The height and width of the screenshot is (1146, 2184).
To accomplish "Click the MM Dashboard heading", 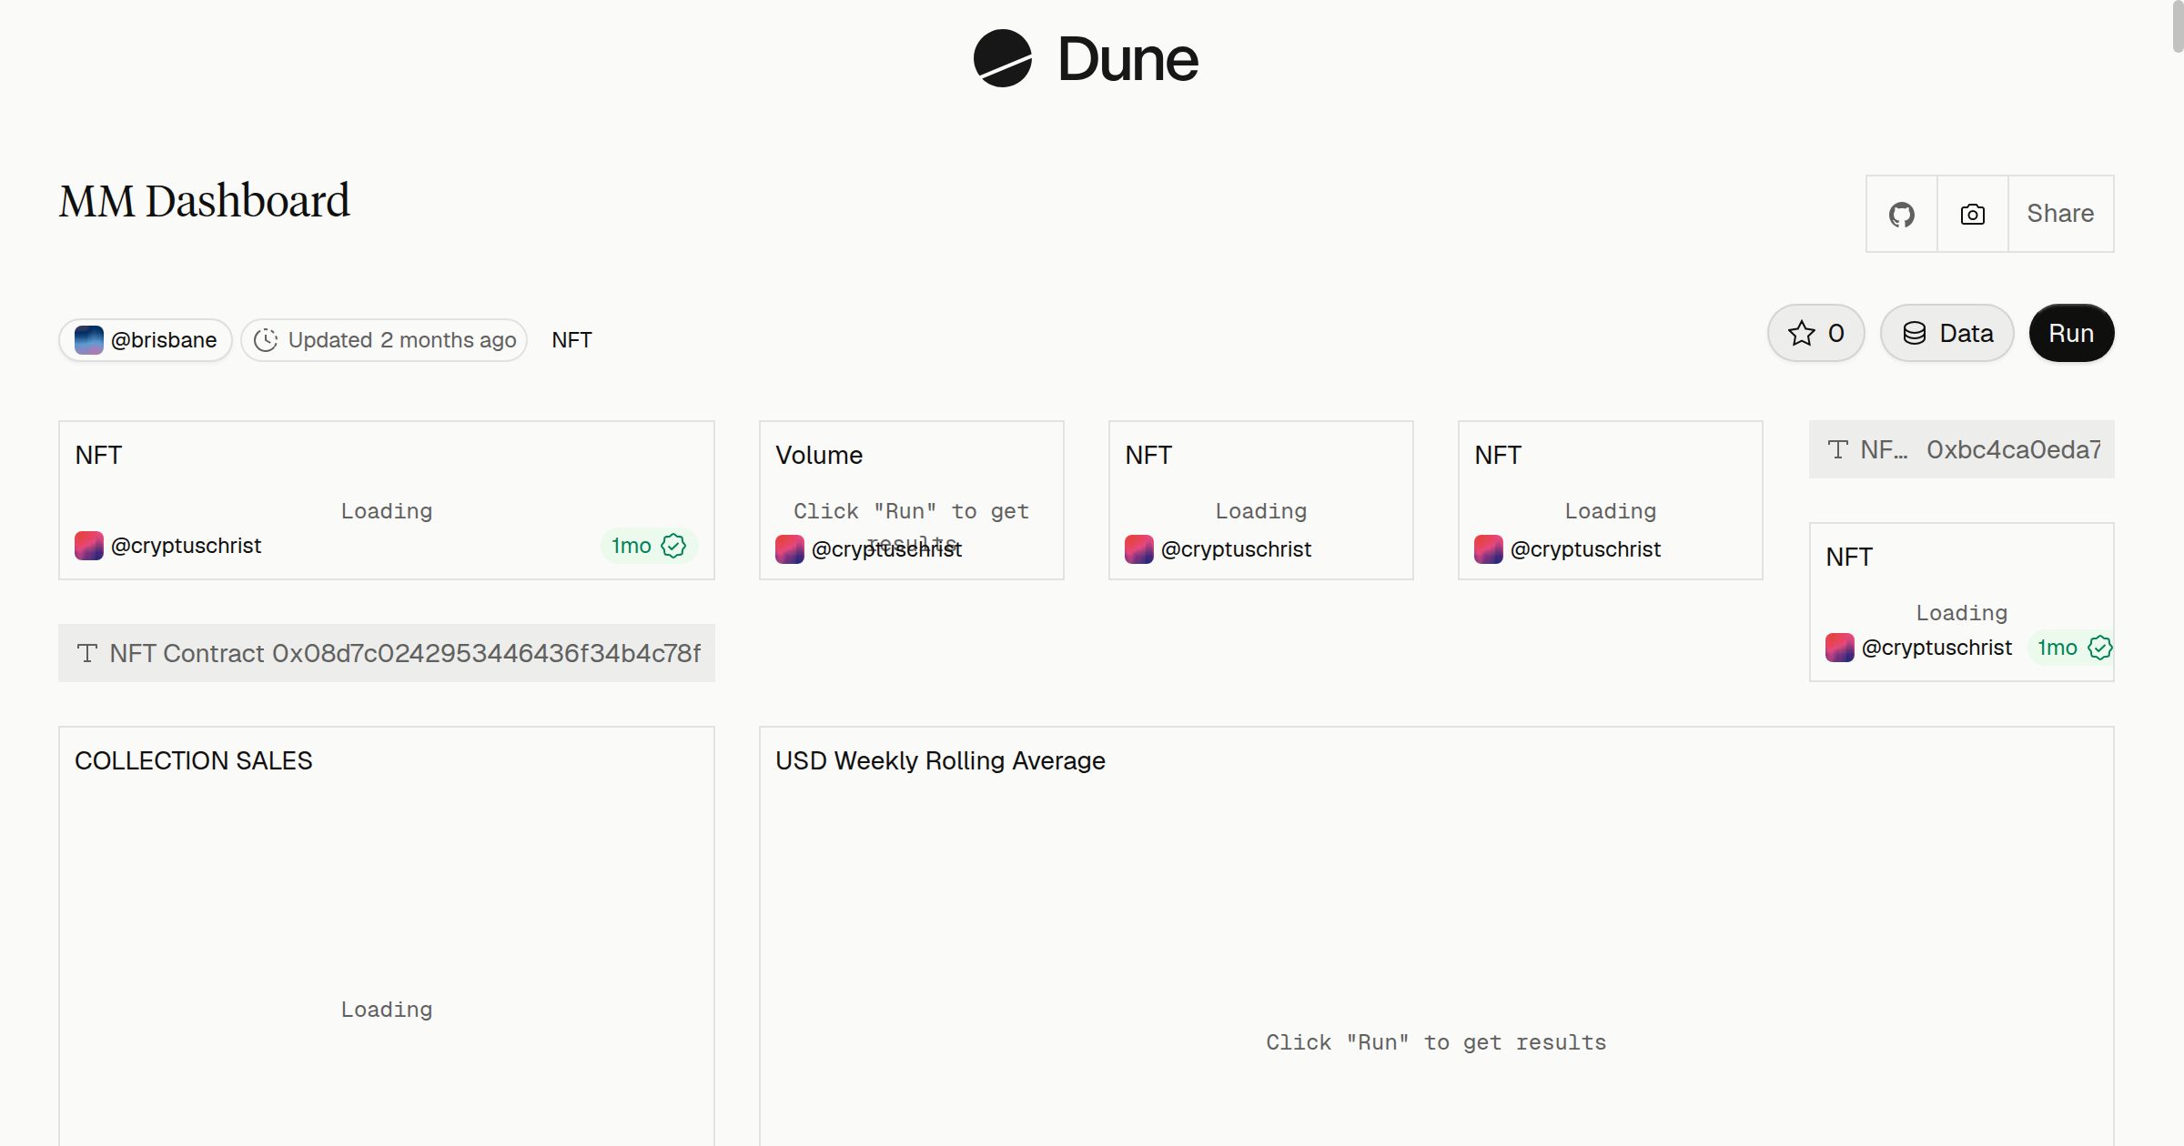I will click(205, 201).
